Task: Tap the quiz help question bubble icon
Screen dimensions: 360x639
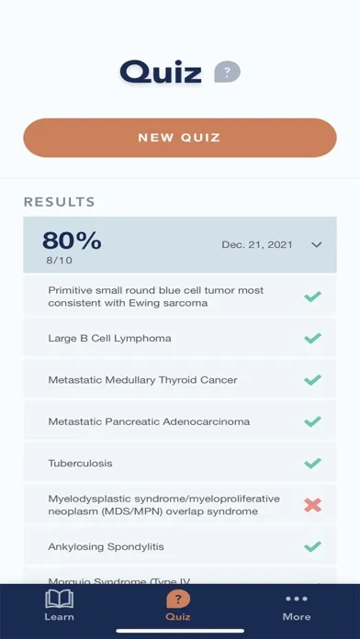Action: tap(228, 72)
